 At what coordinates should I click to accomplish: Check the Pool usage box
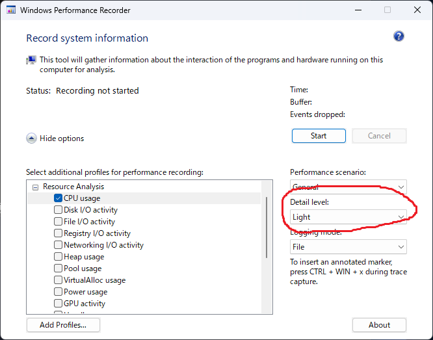point(58,268)
